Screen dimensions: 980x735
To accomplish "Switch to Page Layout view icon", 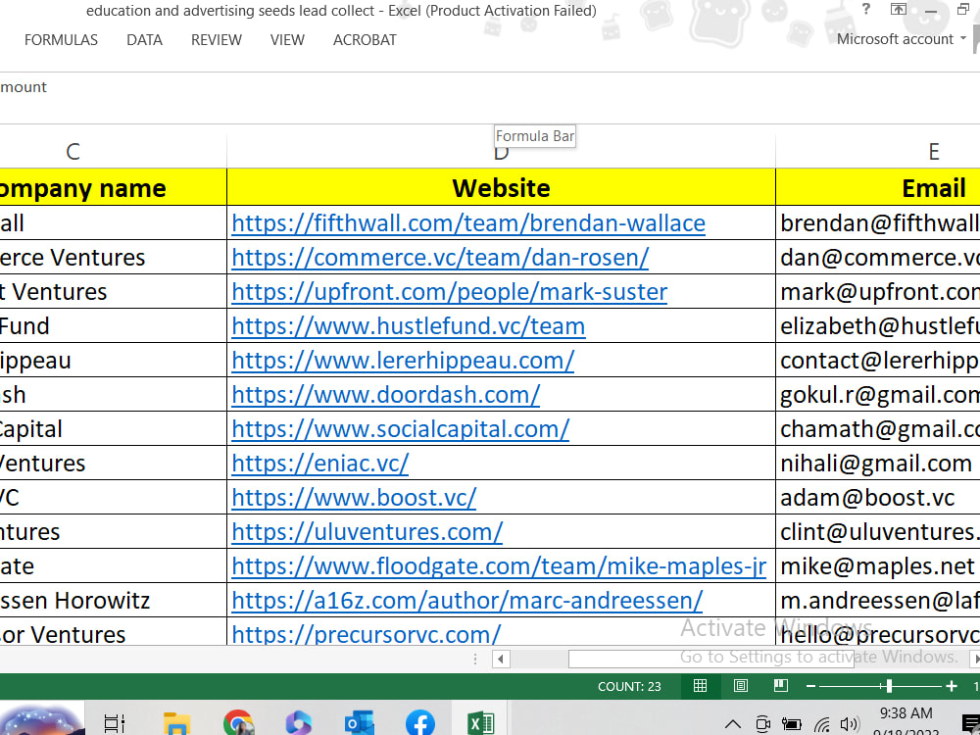I will point(741,686).
